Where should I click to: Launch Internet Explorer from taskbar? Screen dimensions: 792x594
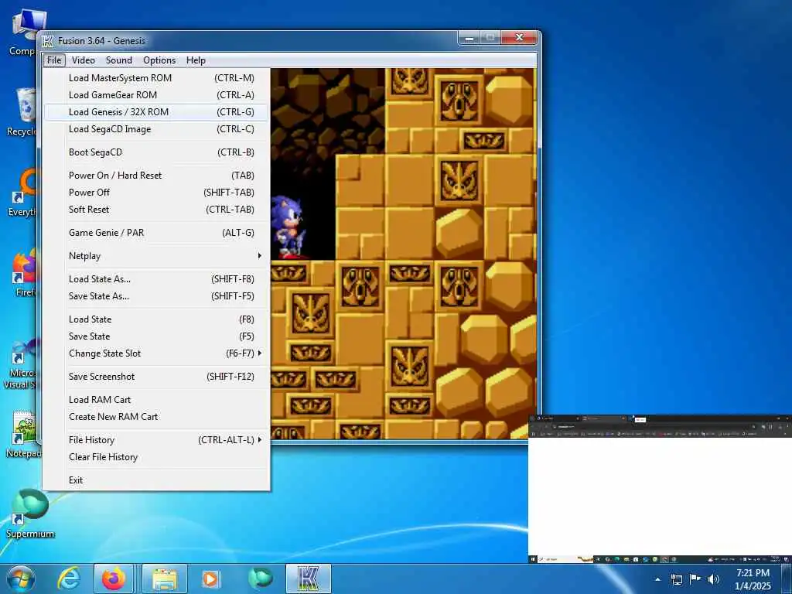69,579
